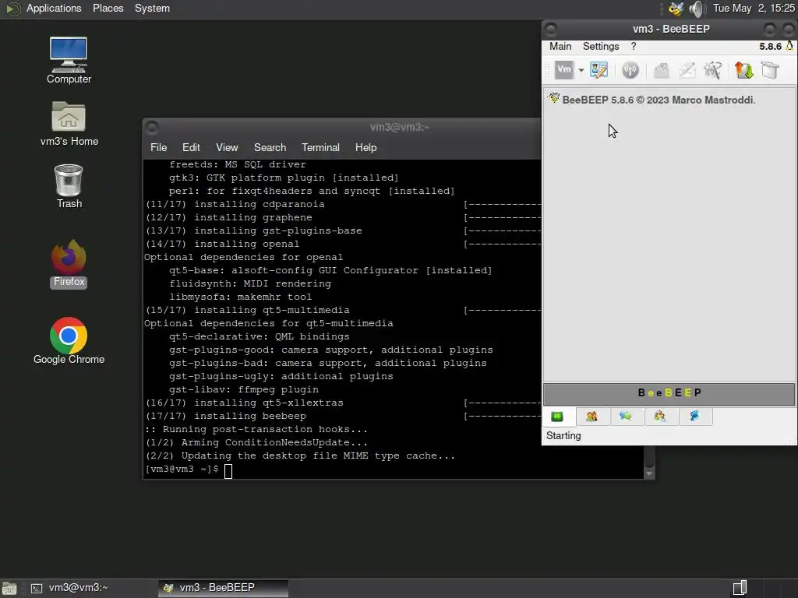Click the 'vm3 - BeeBEEP' window title bar
This screenshot has height=598, width=798.
coord(671,29)
